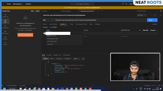The height and width of the screenshot is (91, 163).
Task: Open the Cookies link near Send
Action: (155, 24)
